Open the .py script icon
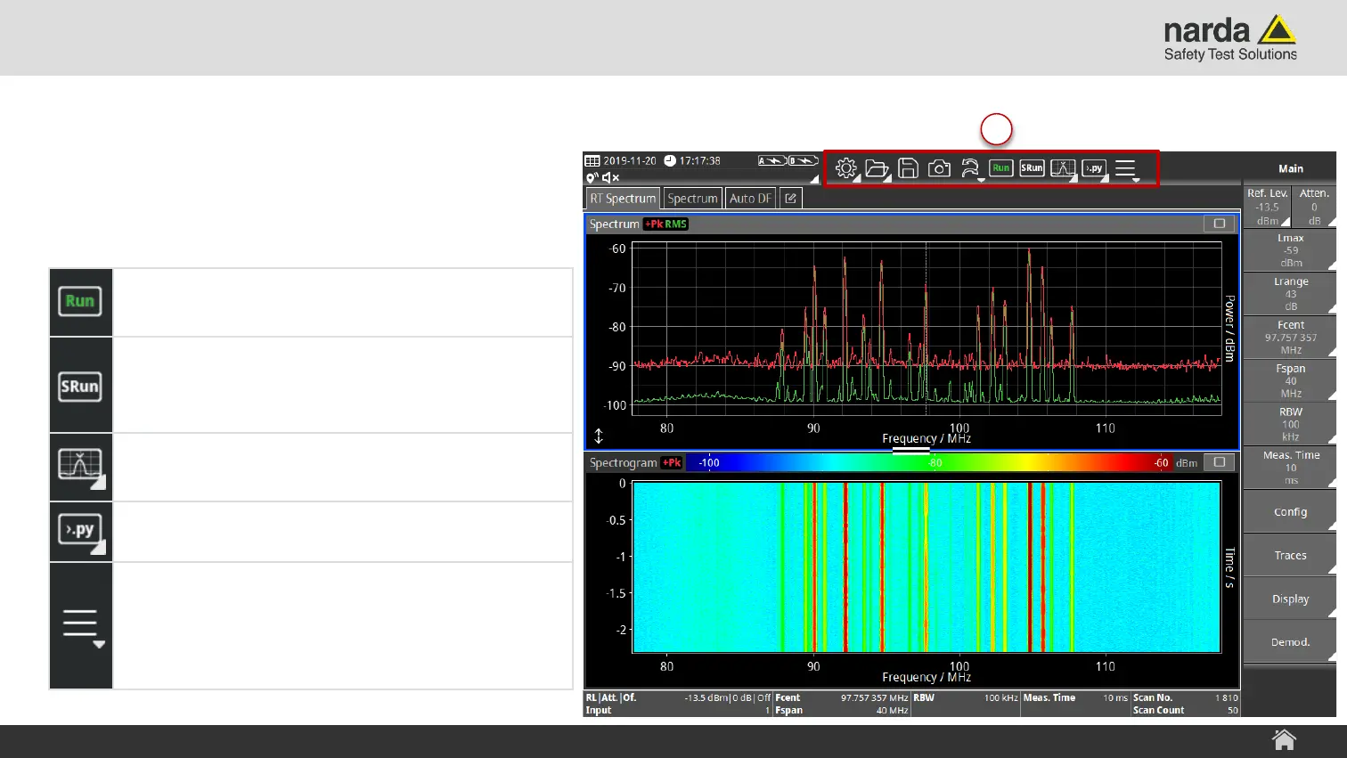Screen dimensions: 1347x758 tap(1094, 168)
